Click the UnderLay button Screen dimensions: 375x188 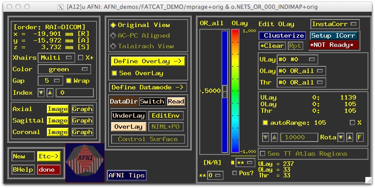point(129,116)
